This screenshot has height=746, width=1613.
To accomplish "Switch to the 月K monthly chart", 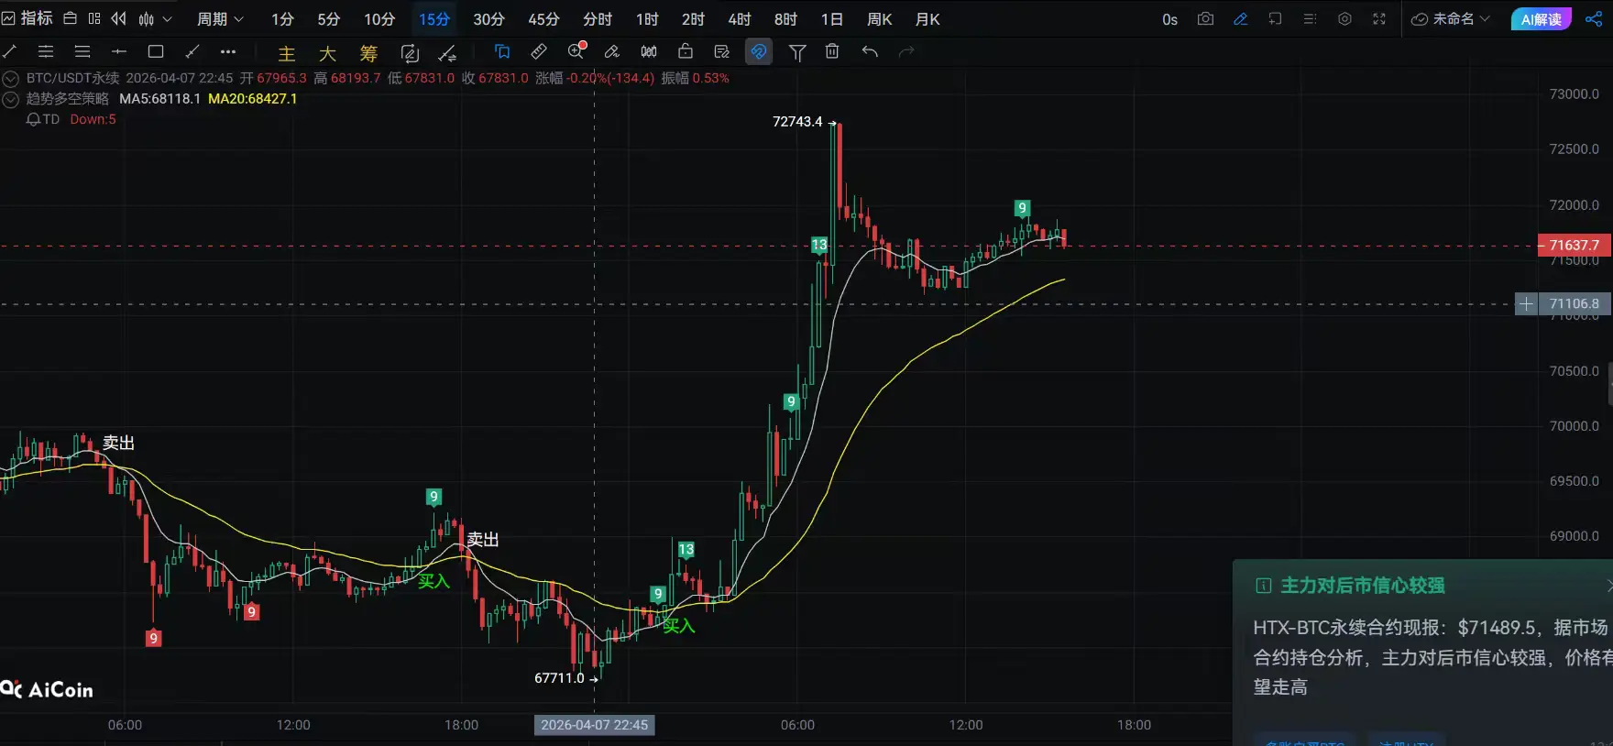I will point(927,19).
